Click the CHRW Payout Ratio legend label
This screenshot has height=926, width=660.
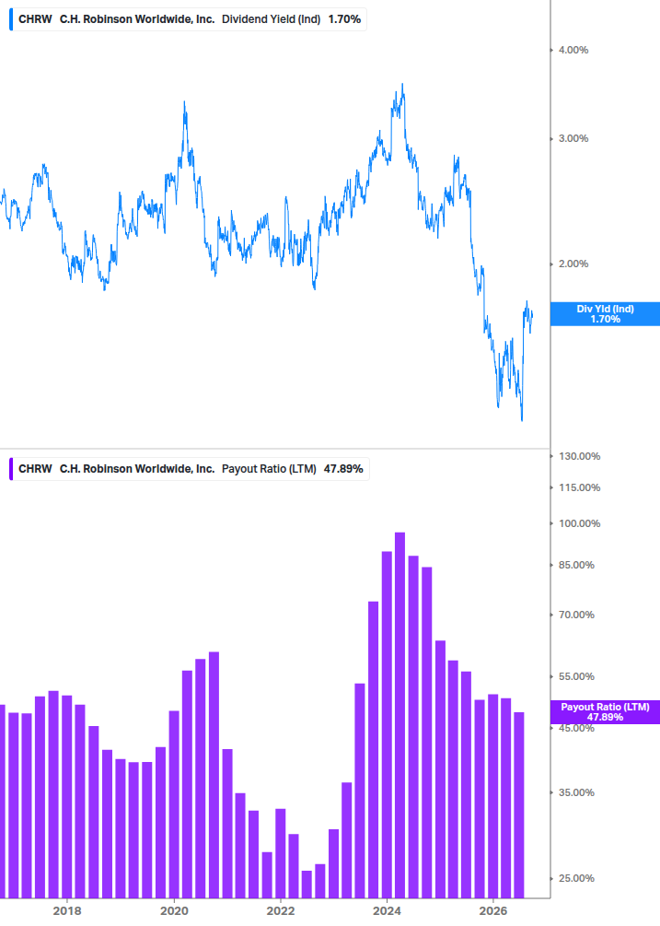tap(191, 469)
